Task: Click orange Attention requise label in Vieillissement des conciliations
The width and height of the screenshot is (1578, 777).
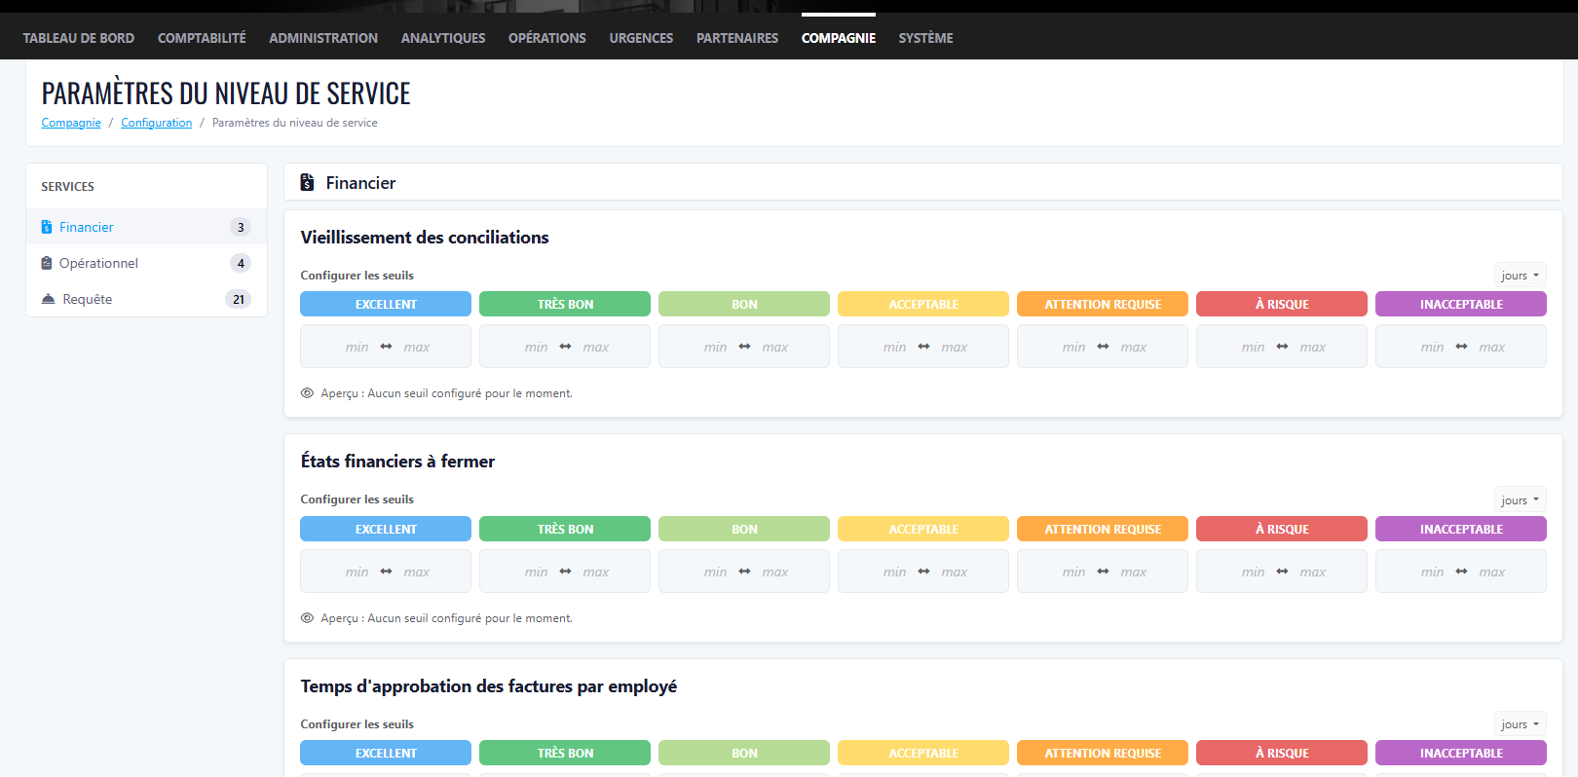Action: [x=1103, y=304]
